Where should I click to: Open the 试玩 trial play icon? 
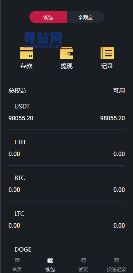pyautogui.click(x=83, y=260)
